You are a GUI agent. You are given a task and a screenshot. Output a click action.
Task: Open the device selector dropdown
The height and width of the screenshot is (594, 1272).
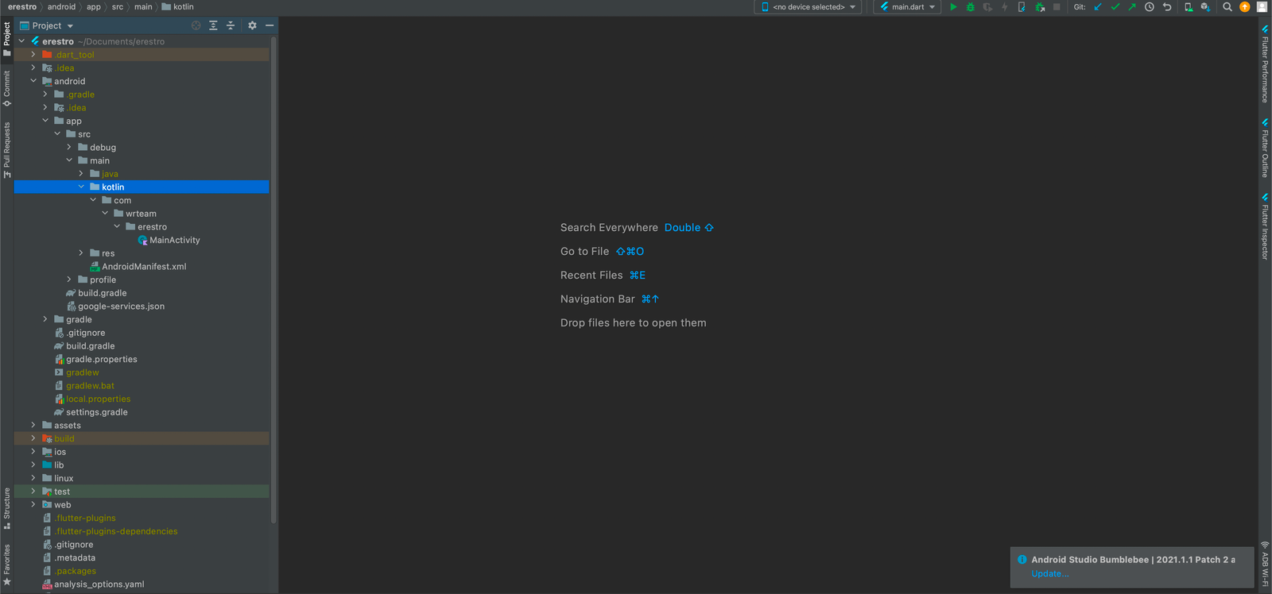tap(809, 7)
